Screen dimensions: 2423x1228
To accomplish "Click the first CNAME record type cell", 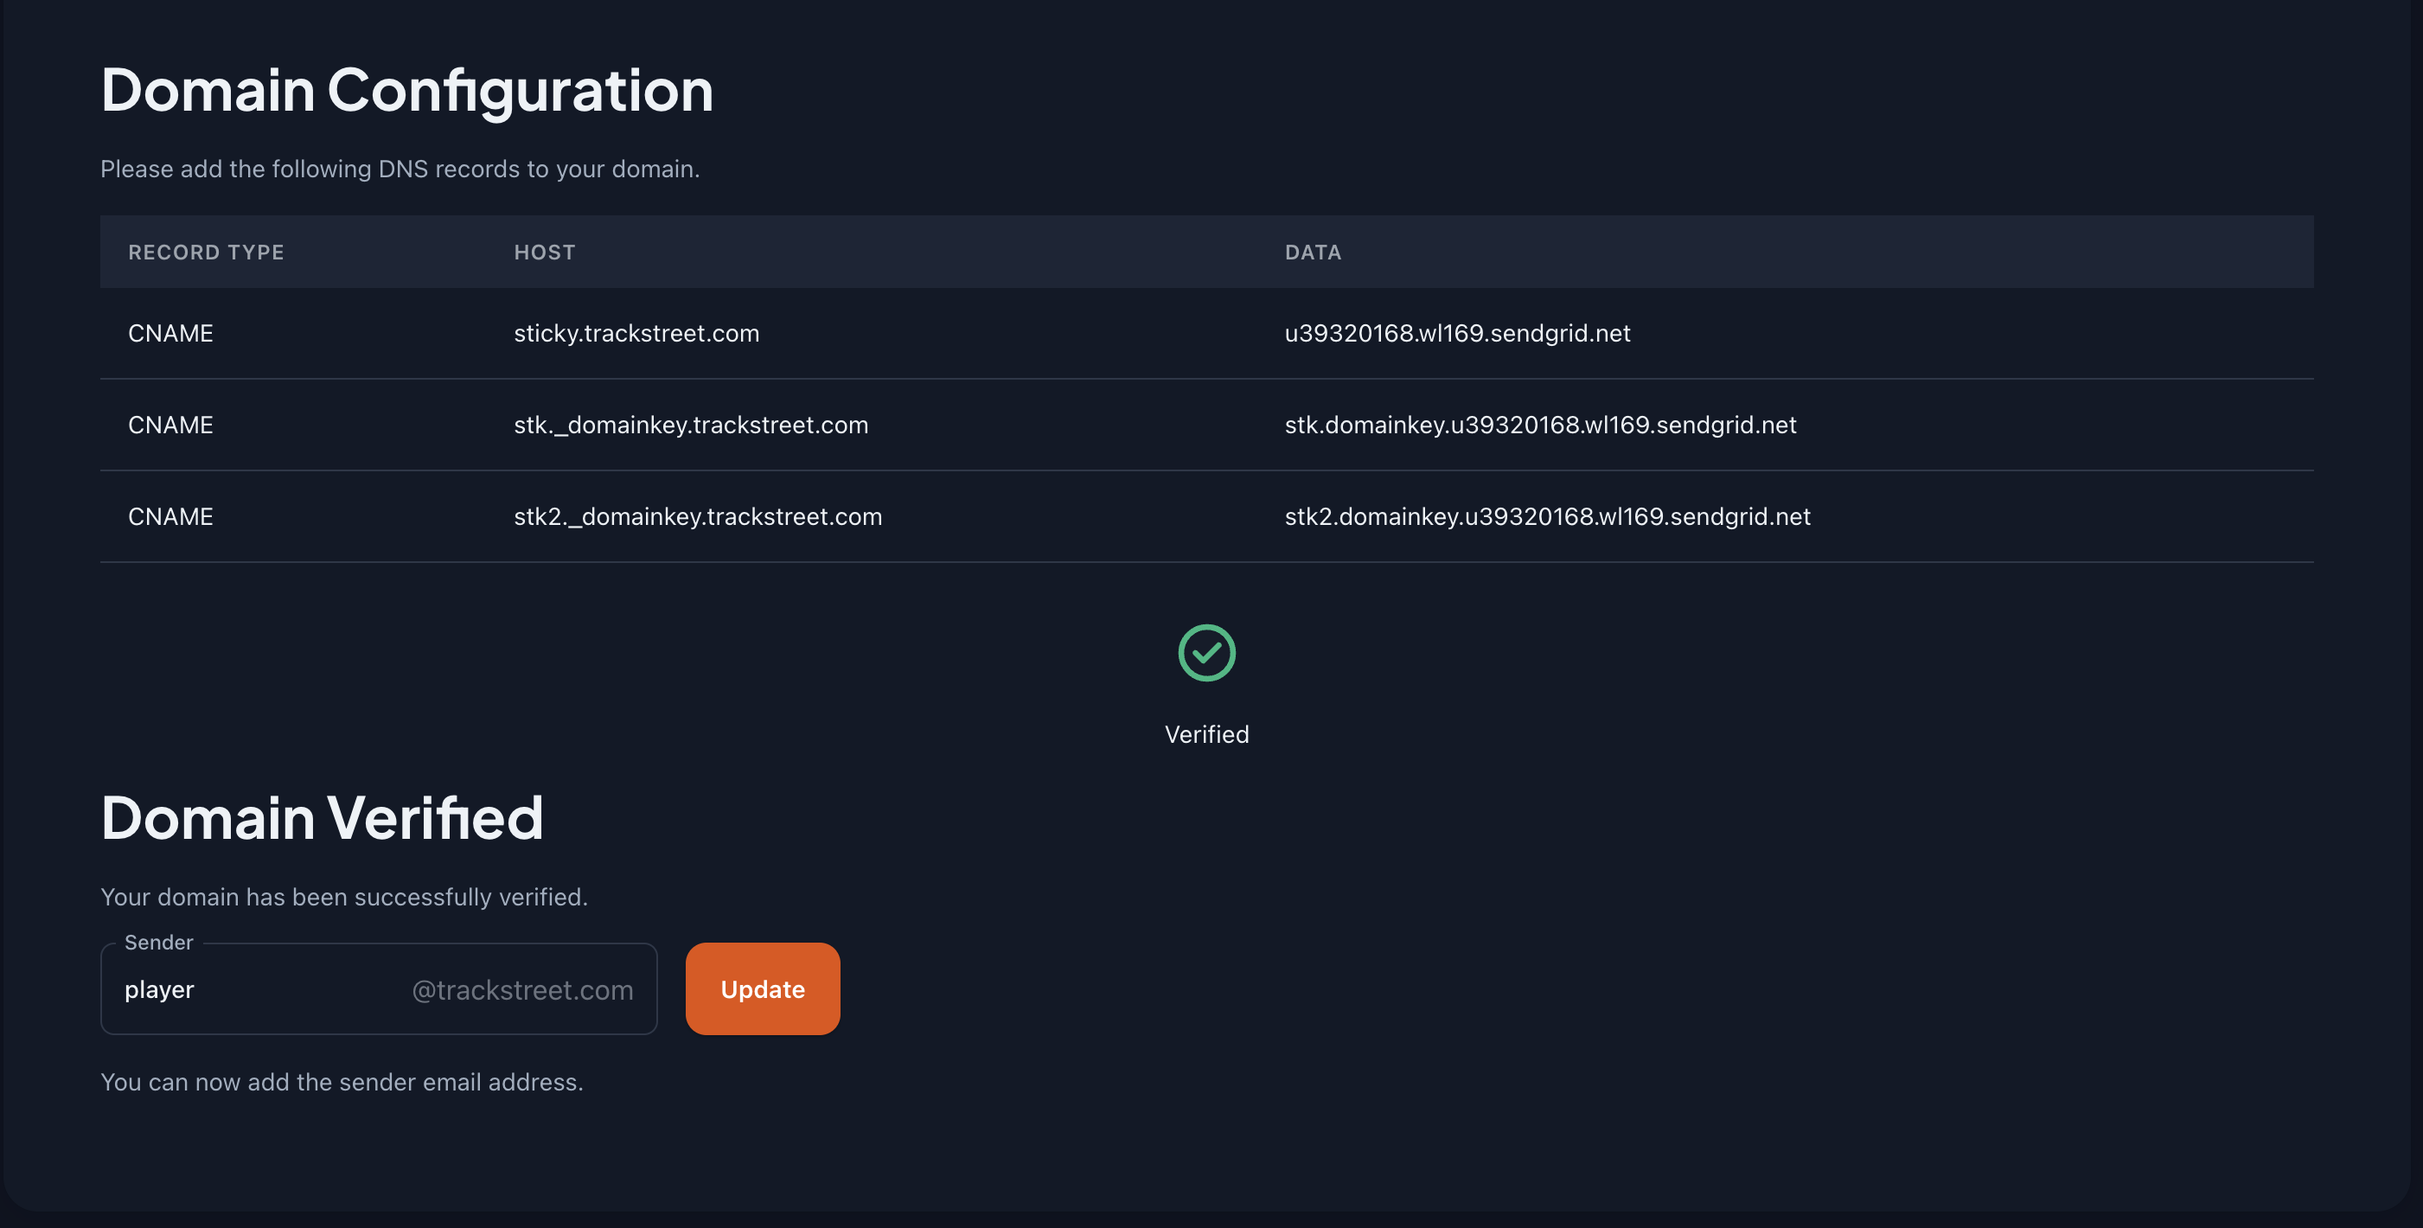I will coord(170,332).
